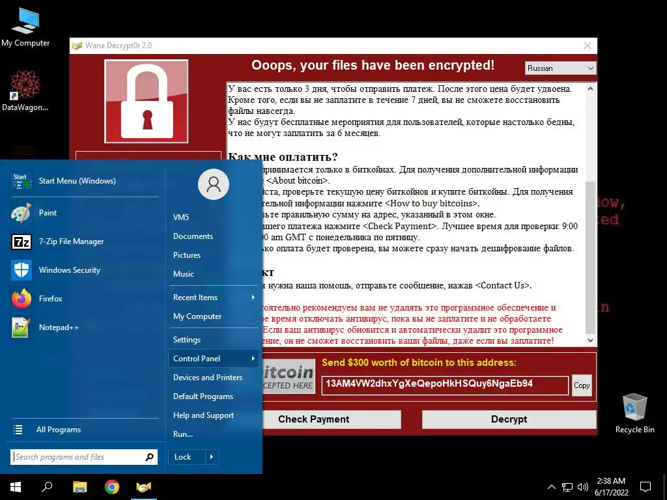Click the Windows Start button on taskbar
The image size is (667, 500).
click(x=16, y=487)
